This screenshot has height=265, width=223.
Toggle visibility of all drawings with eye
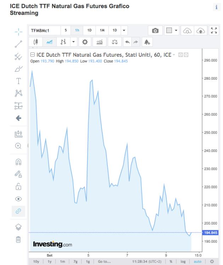(19, 199)
